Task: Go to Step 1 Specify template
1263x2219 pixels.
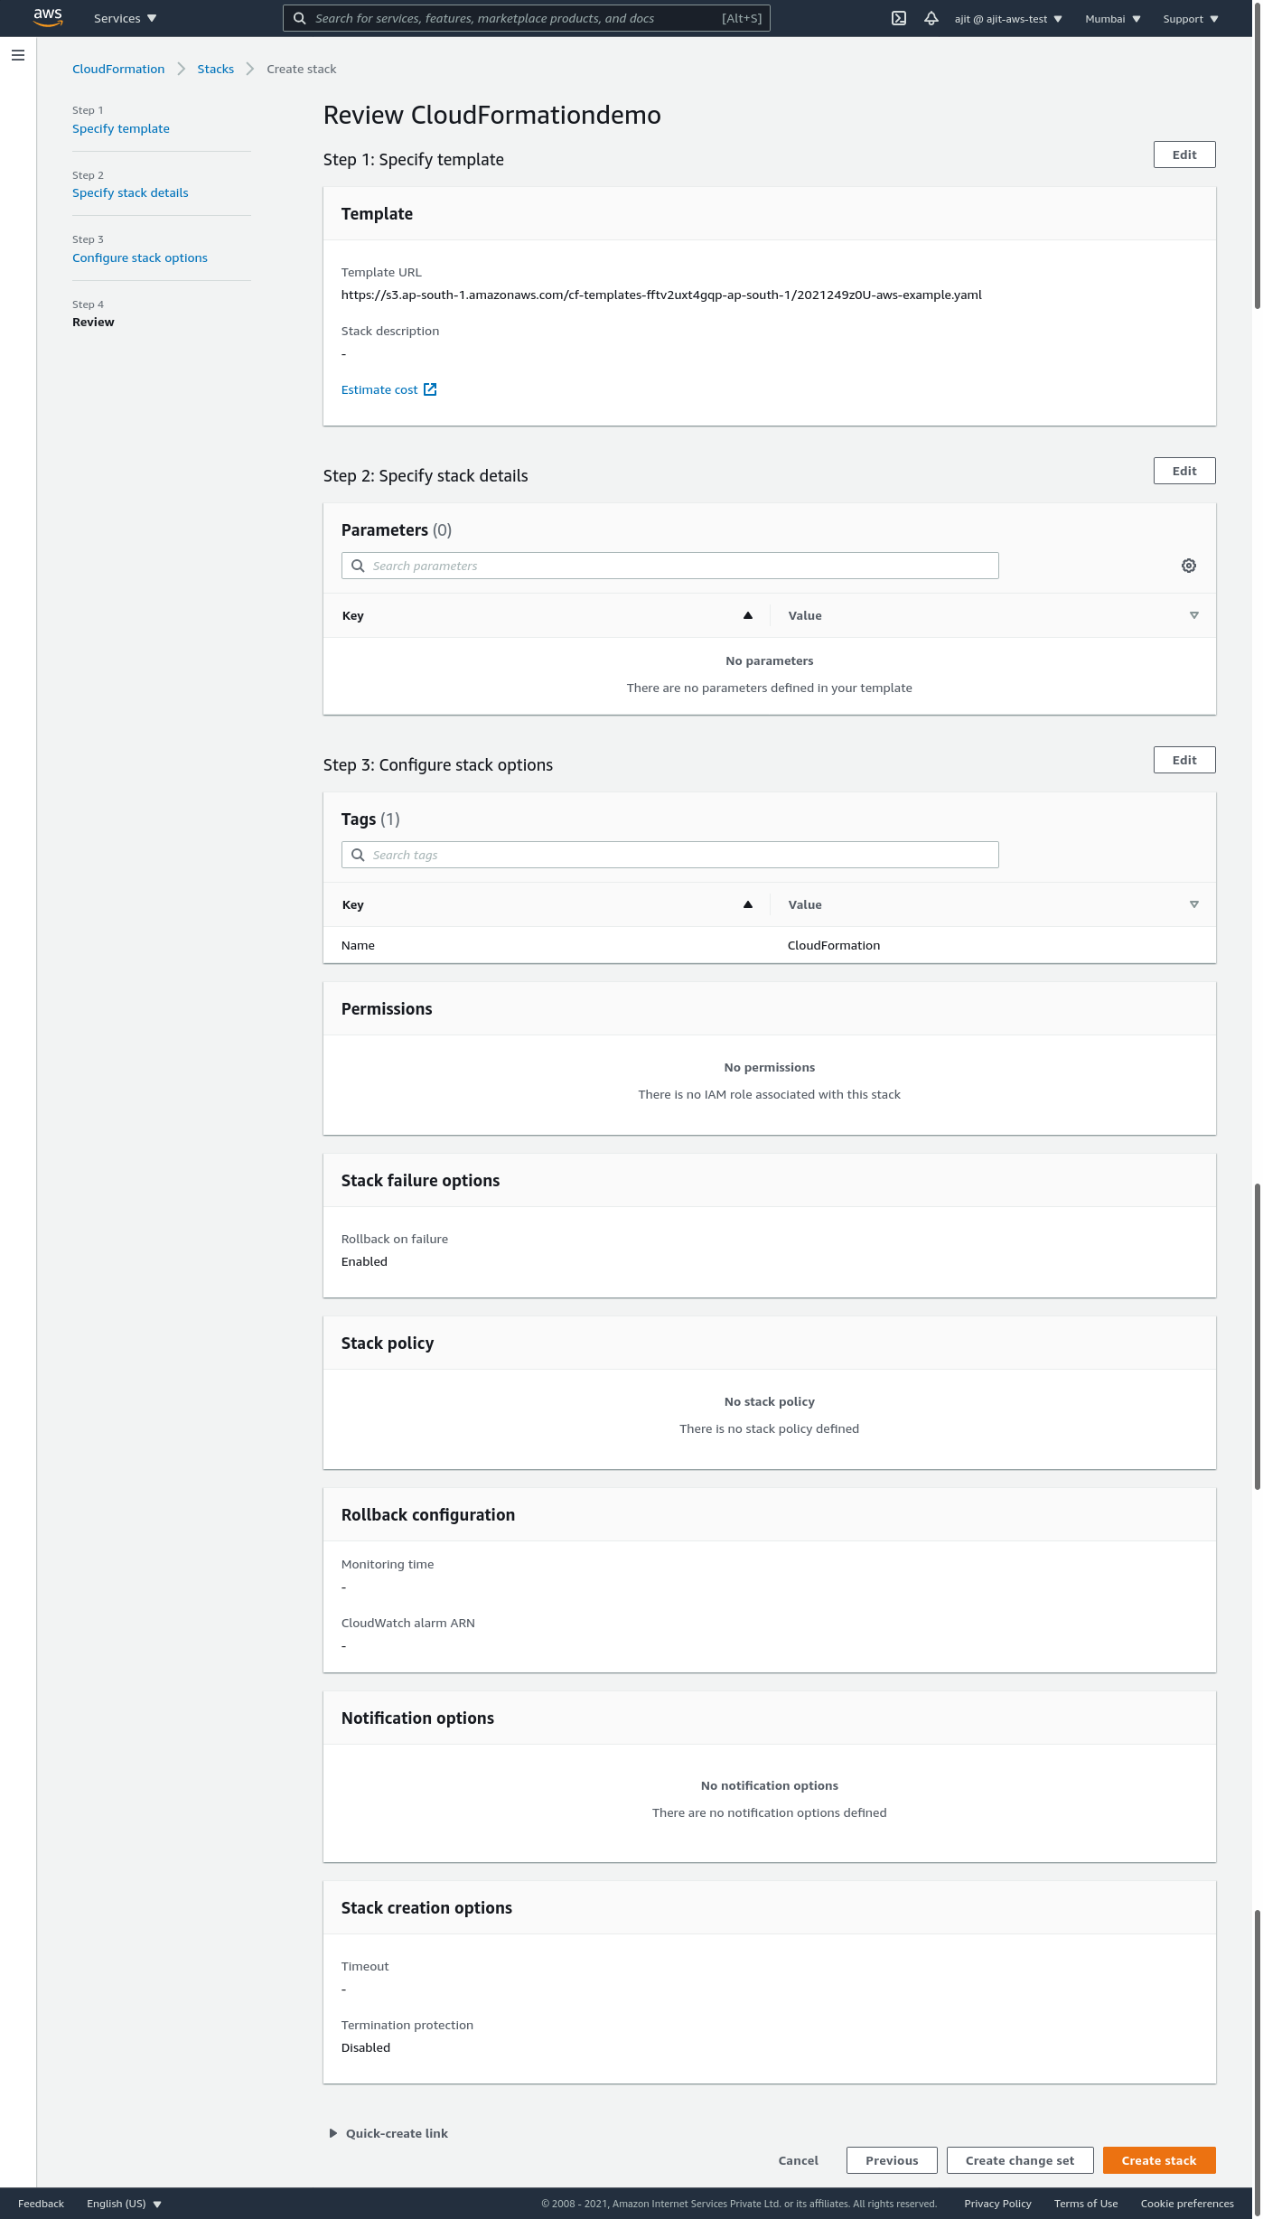Action: click(x=121, y=128)
